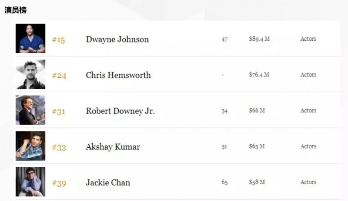Select the Akshay Kumar name link
Image resolution: width=348 pixels, height=201 pixels.
pos(113,147)
